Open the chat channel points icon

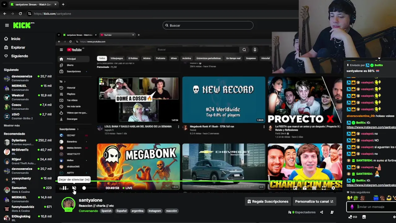(353, 217)
